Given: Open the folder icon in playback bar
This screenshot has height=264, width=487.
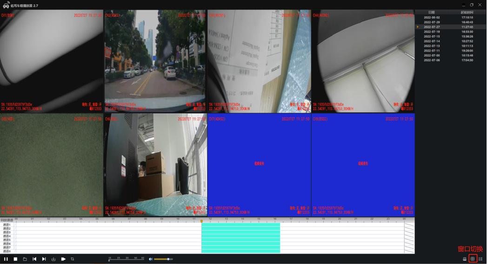Looking at the screenshot, I should (x=25, y=259).
